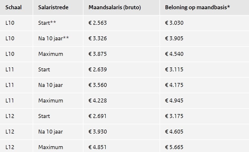This screenshot has height=152, width=249.
Task: Select the € 3.030 reward cell
Action: pos(174,23)
